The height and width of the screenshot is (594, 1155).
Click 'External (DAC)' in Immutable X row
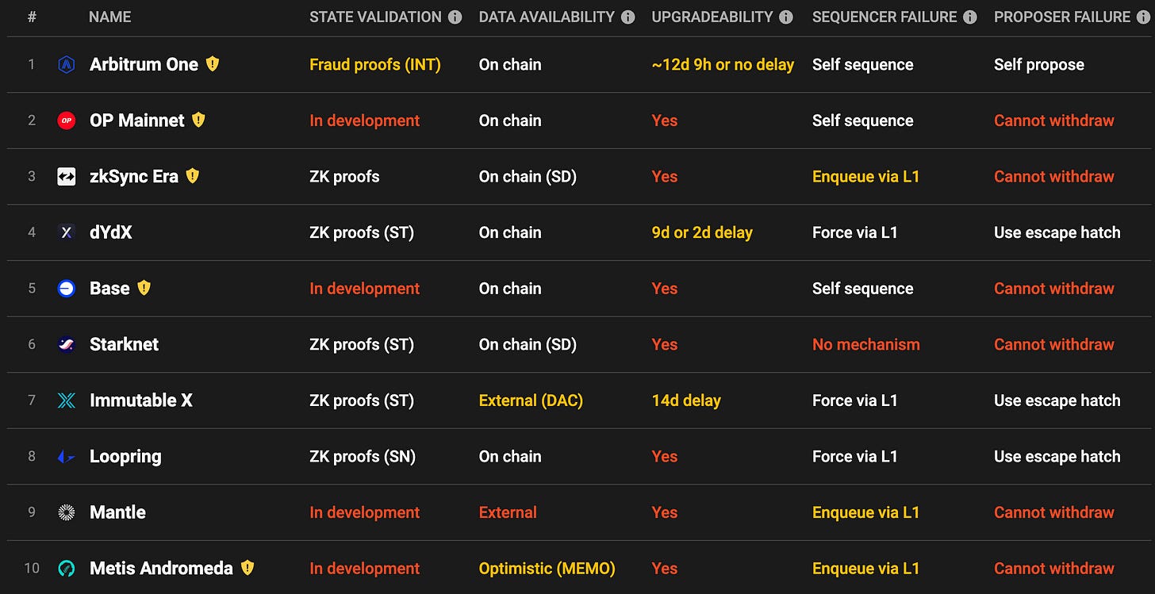click(x=531, y=400)
